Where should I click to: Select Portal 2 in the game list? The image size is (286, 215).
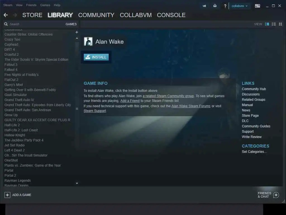(x=10, y=176)
